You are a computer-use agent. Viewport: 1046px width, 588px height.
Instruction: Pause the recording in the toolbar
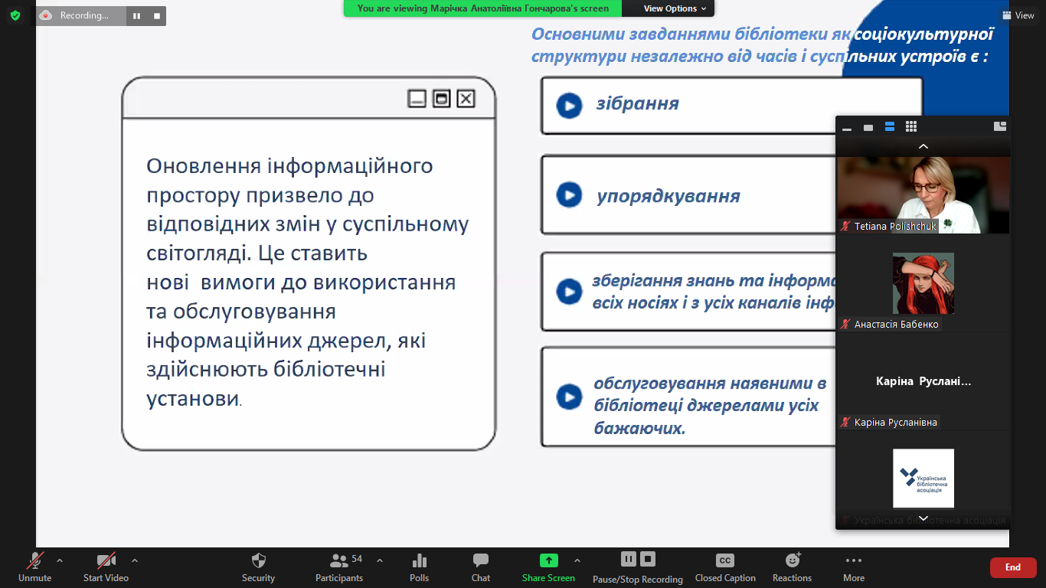coord(628,559)
